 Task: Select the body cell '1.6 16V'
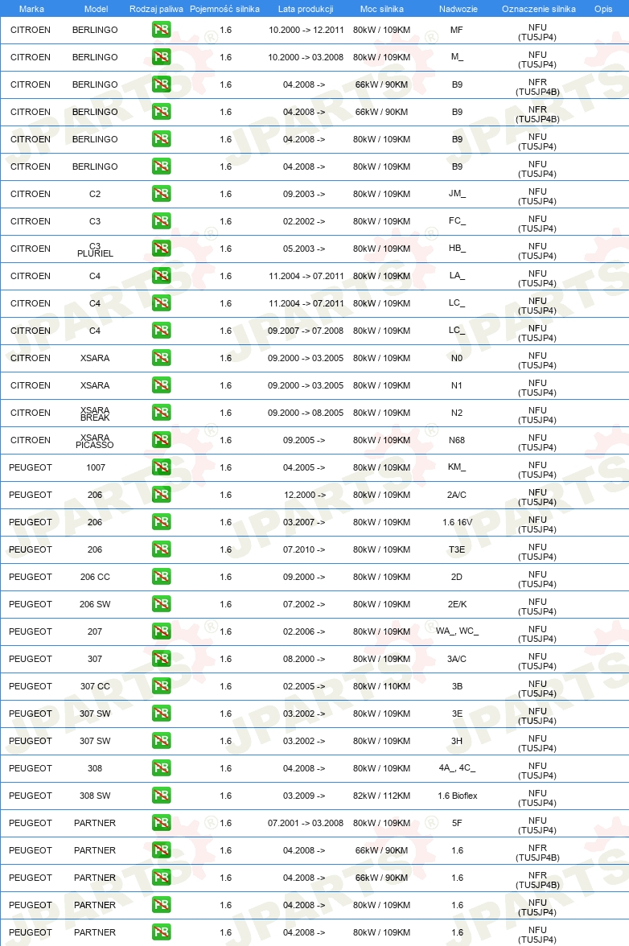pos(457,522)
